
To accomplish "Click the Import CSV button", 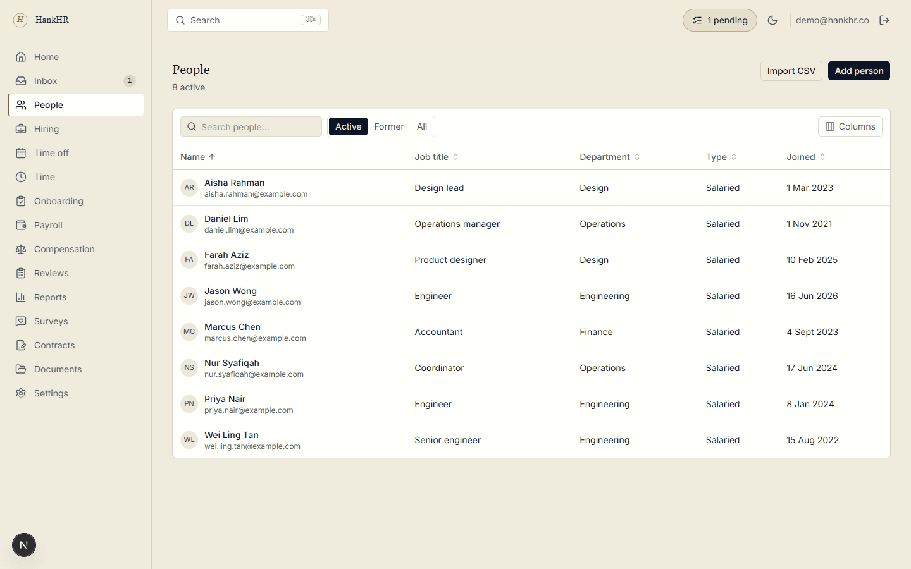I will [791, 71].
